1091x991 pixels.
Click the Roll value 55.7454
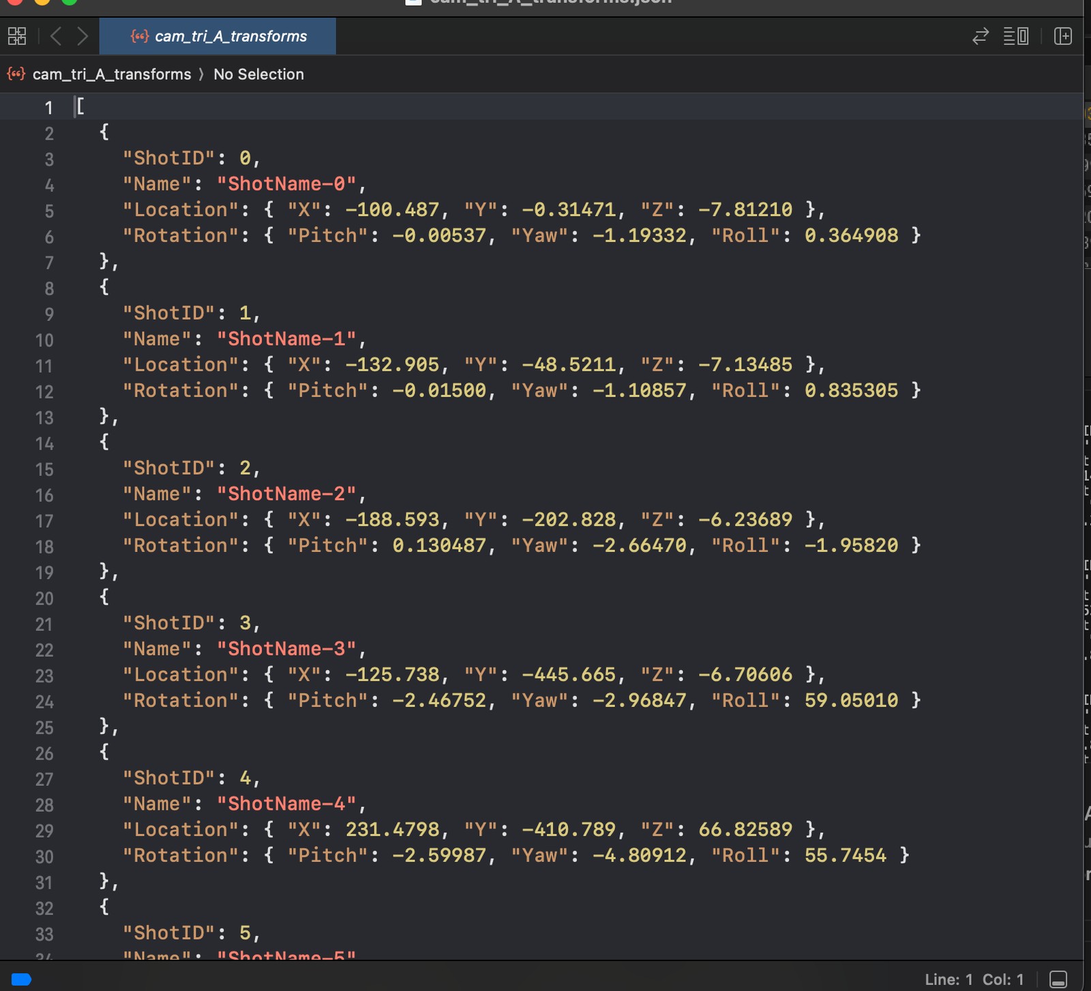pos(846,855)
